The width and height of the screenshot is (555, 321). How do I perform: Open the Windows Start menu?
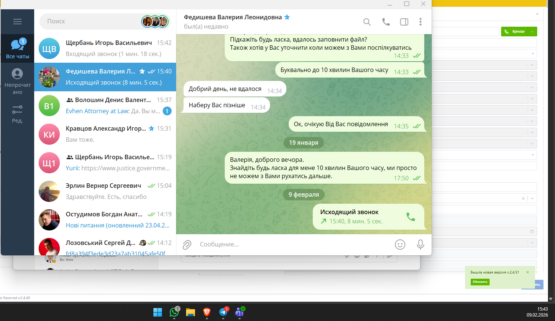click(158, 312)
